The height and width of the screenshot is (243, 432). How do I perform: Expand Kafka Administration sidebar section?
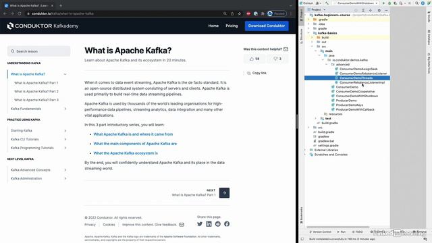(65, 178)
